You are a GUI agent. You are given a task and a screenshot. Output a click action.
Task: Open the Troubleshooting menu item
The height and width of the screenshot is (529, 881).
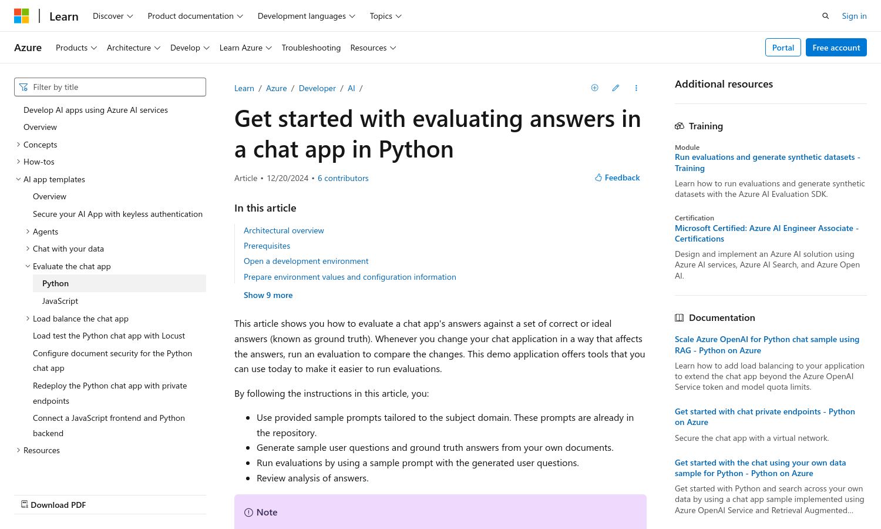[x=311, y=48]
